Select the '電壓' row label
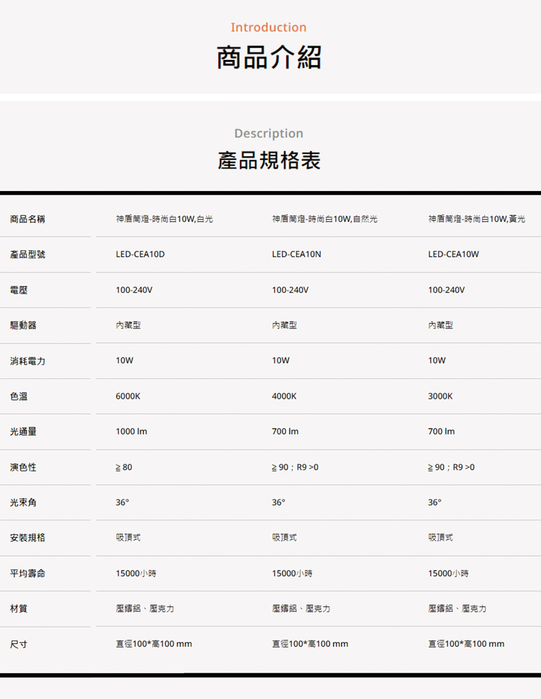 pos(19,290)
